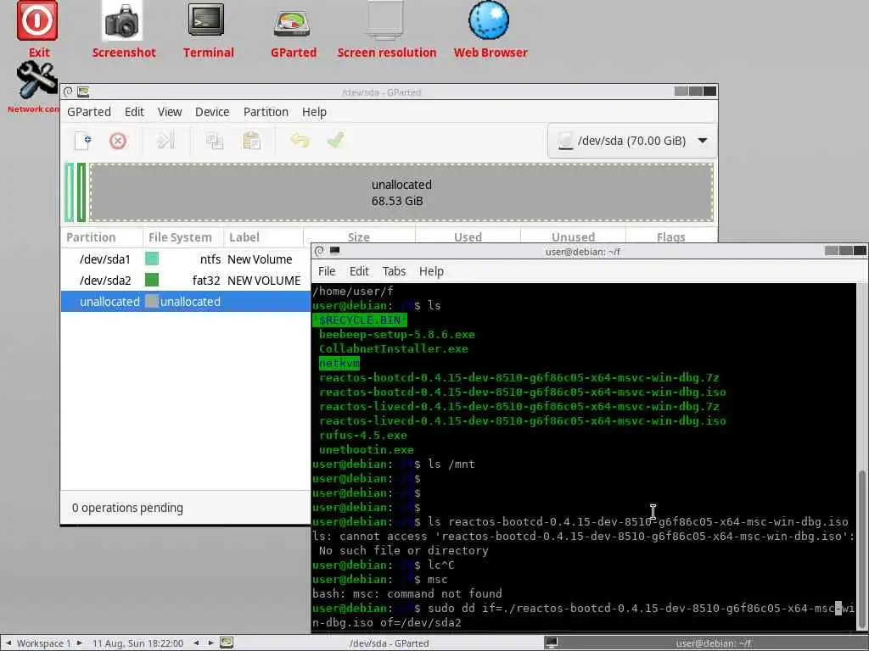This screenshot has height=651, width=869.
Task: Click the GParted window menu icon in titlebar
Action: click(68, 92)
